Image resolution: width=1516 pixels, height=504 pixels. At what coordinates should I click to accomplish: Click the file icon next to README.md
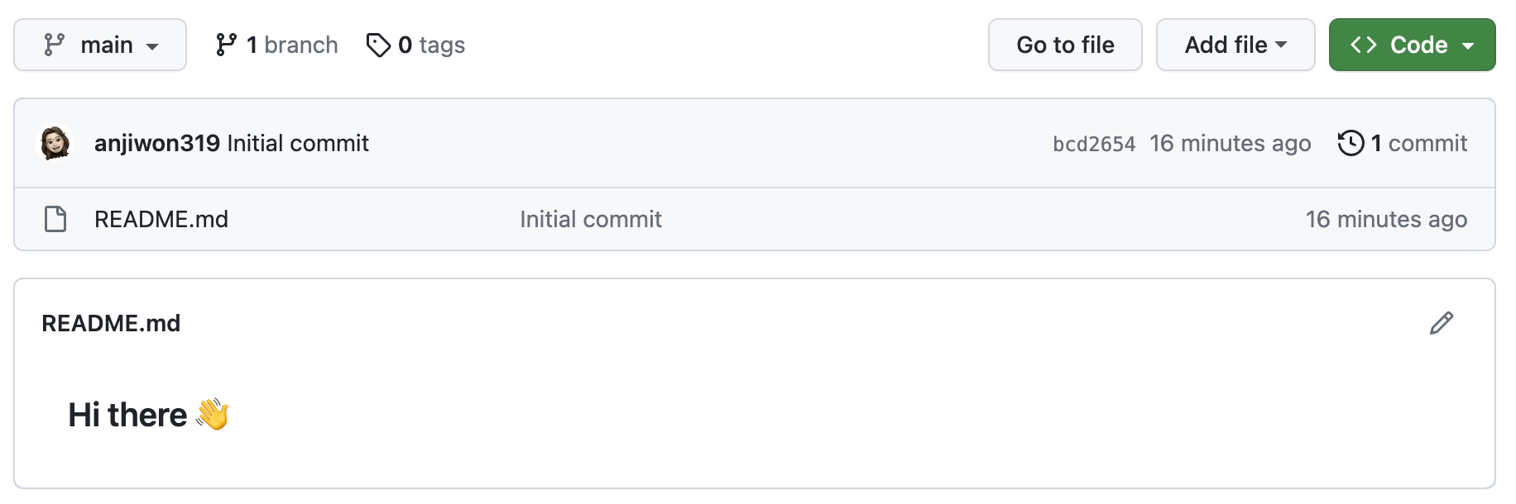(x=55, y=219)
